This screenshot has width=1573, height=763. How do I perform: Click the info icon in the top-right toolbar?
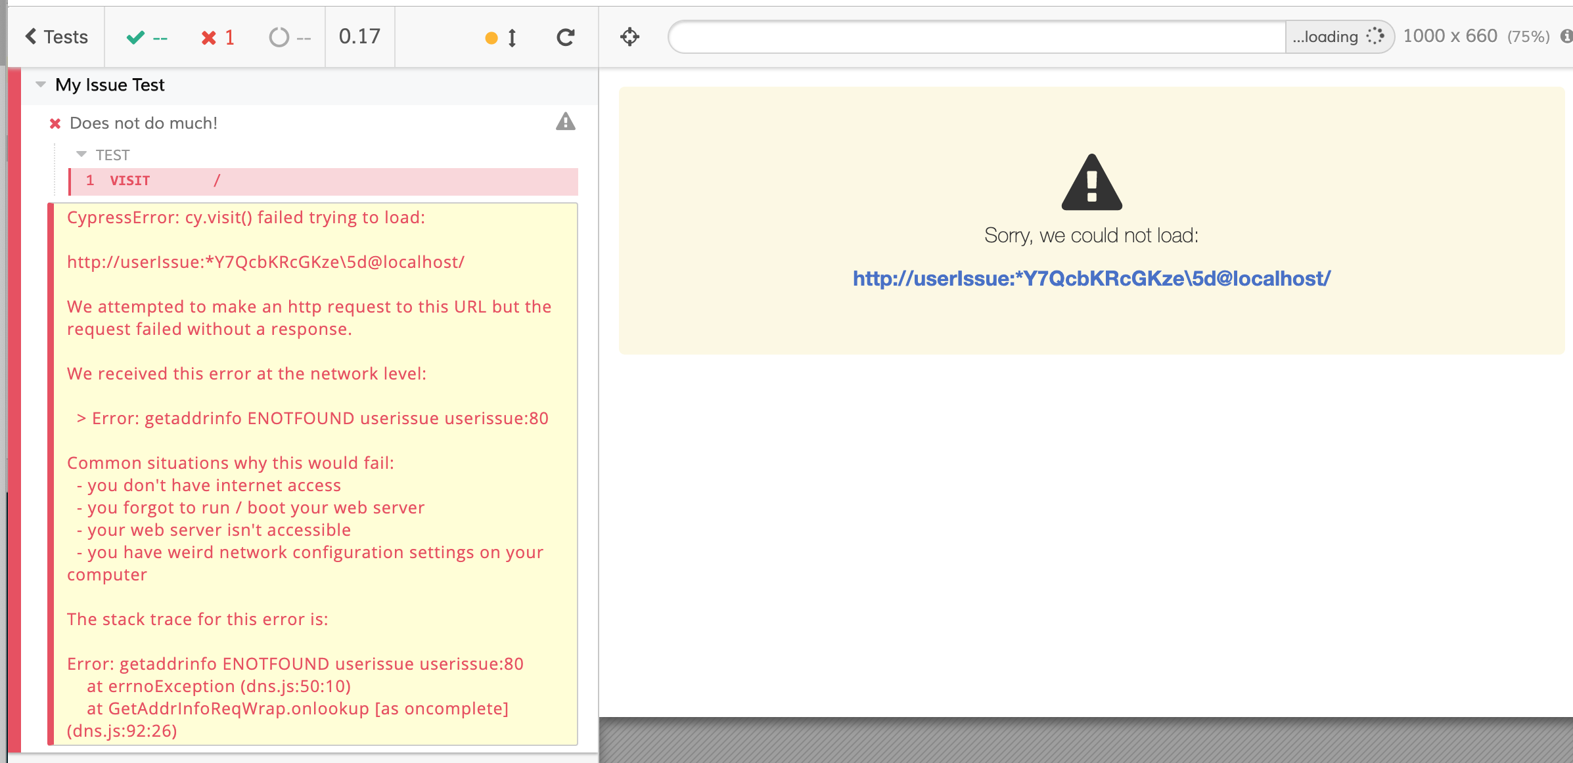pos(1565,36)
